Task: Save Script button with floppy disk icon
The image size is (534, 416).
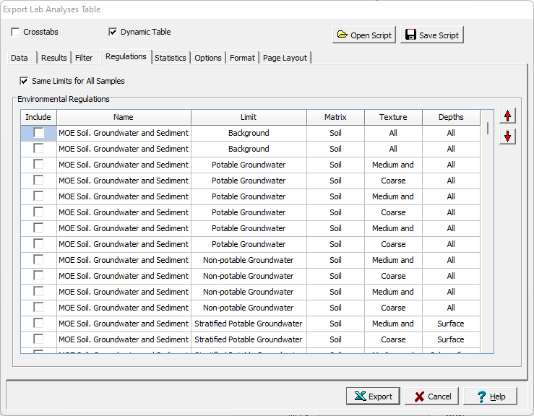Action: coord(432,35)
